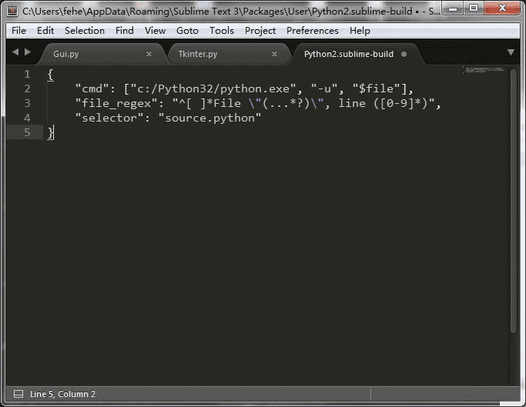The width and height of the screenshot is (526, 407).
Task: Click the closing brace on line 5
Action: (50, 133)
